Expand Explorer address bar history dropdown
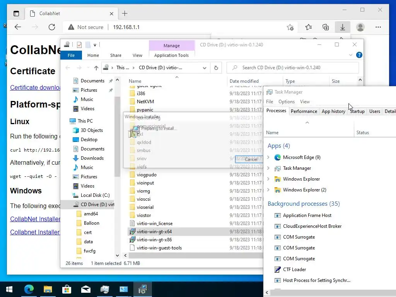The image size is (396, 297). pyautogui.click(x=205, y=68)
